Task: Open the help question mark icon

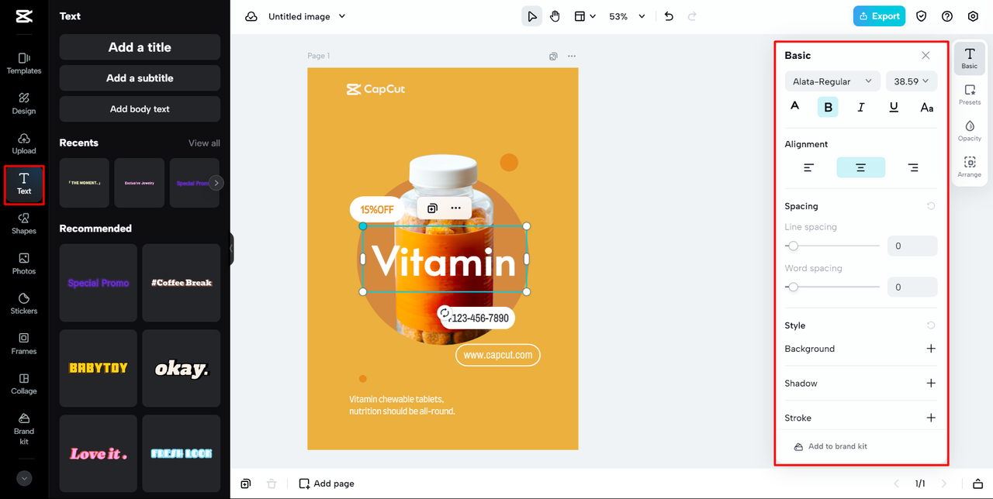Action: pyautogui.click(x=947, y=16)
